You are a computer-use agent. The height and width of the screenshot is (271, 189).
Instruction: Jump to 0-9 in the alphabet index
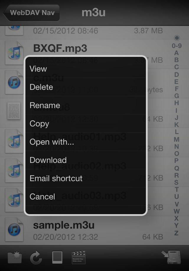tap(177, 46)
